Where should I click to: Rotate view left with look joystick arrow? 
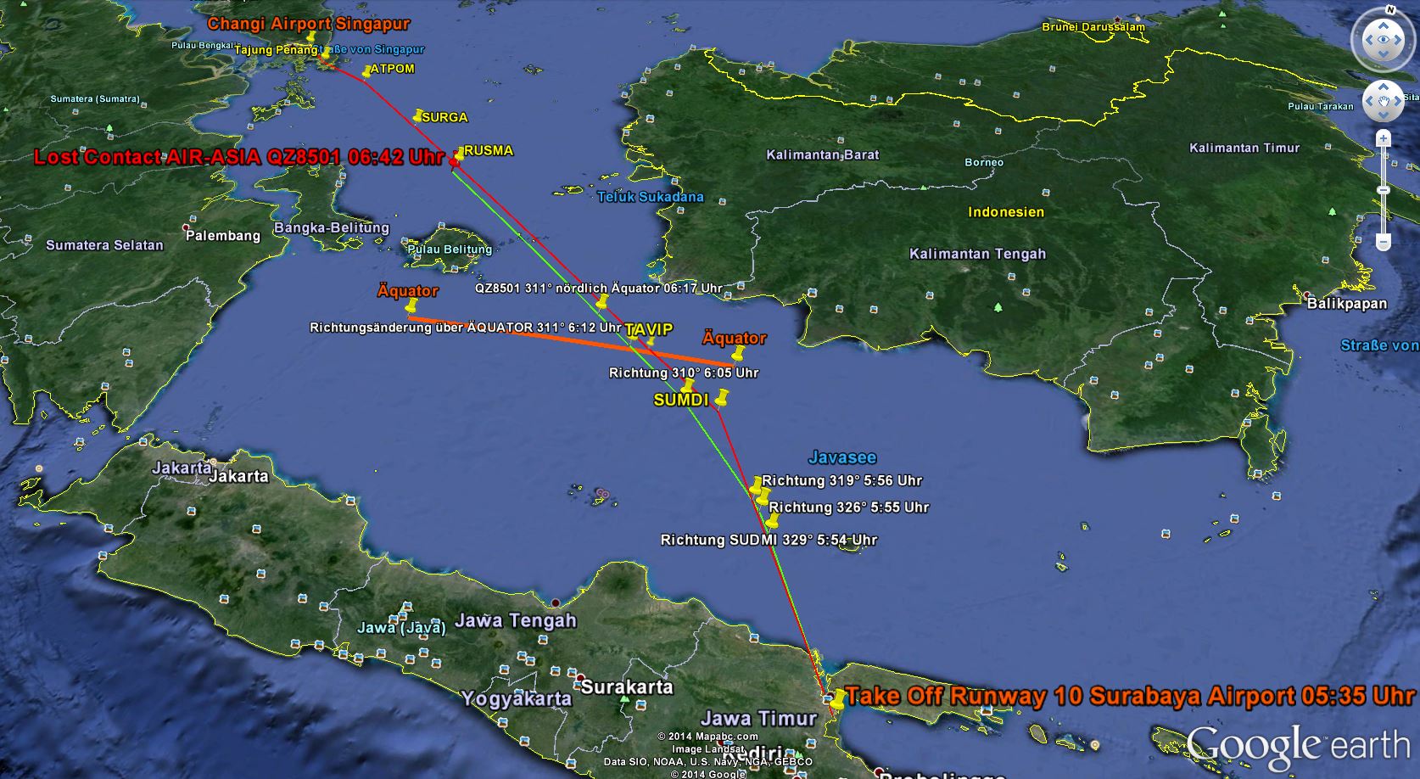coord(1367,40)
